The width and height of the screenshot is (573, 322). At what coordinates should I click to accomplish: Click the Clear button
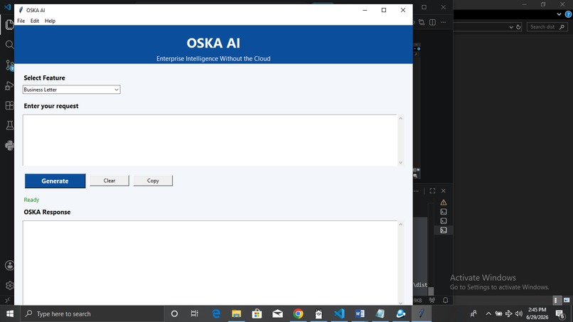(x=109, y=181)
